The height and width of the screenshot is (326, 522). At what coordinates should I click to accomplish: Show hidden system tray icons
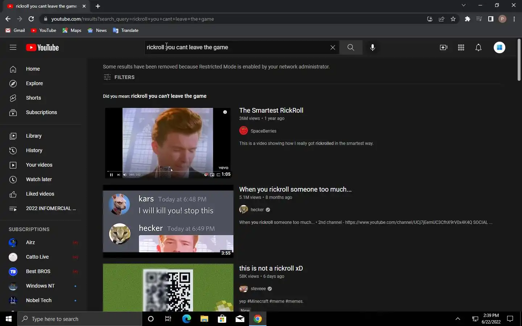(457, 319)
